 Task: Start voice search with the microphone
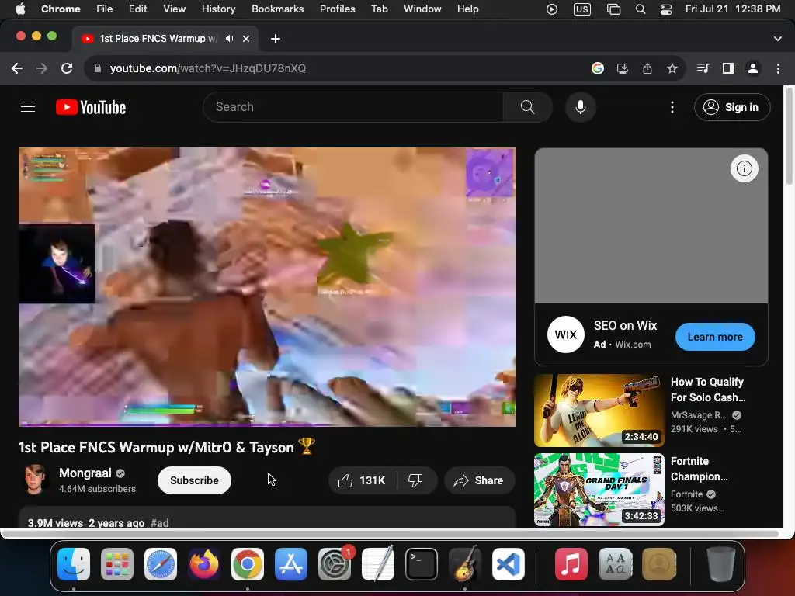pyautogui.click(x=581, y=107)
